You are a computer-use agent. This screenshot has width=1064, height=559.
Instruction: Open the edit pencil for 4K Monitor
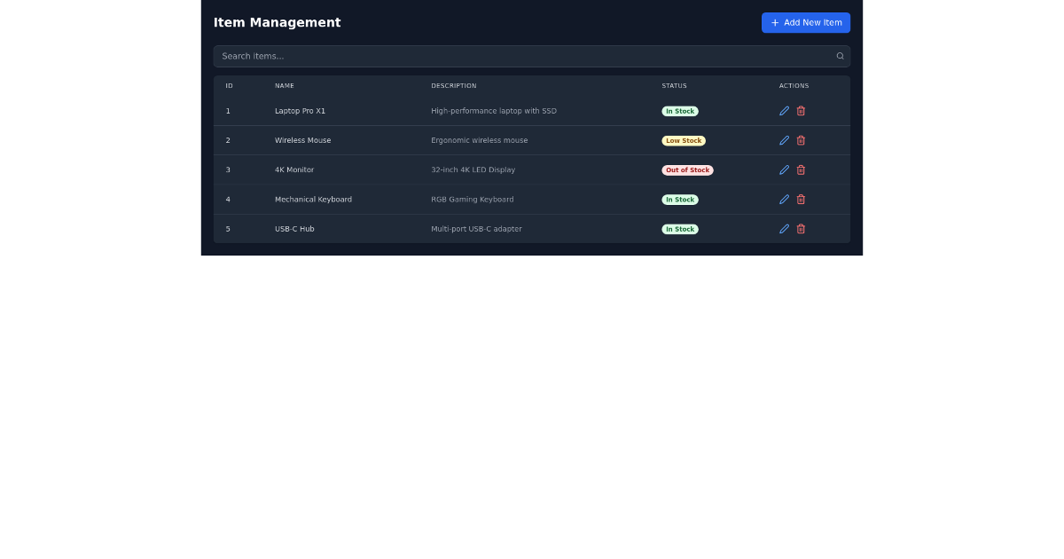[784, 169]
